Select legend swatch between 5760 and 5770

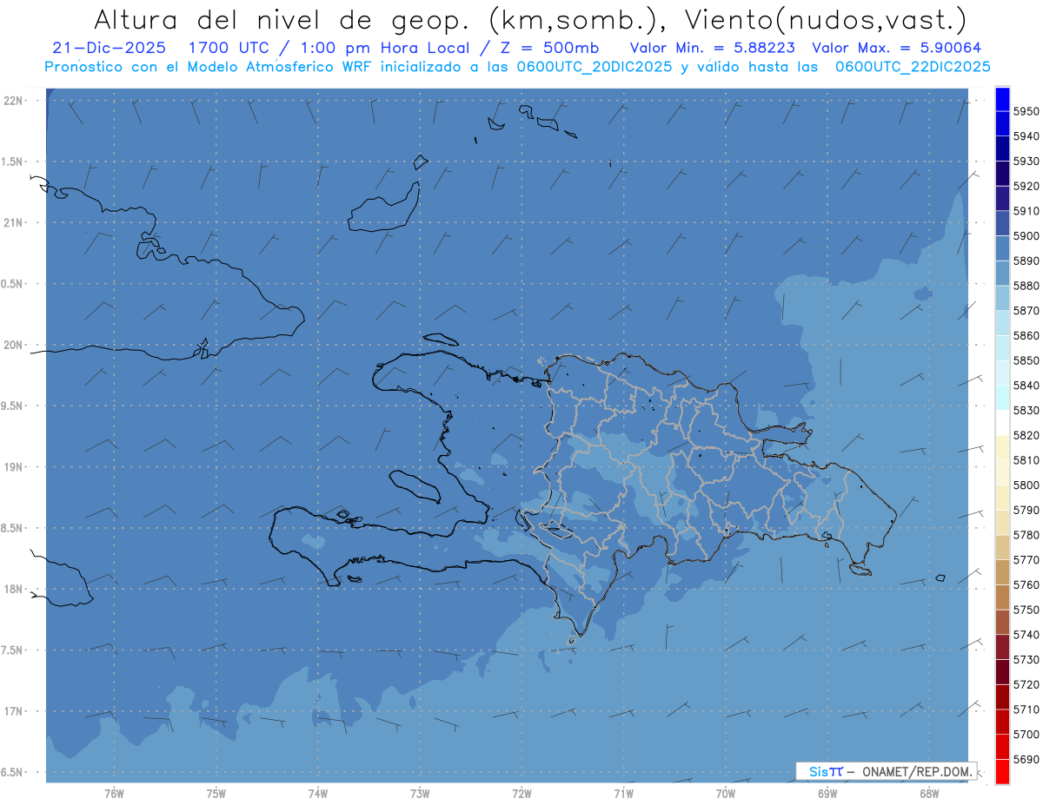pos(1001,572)
